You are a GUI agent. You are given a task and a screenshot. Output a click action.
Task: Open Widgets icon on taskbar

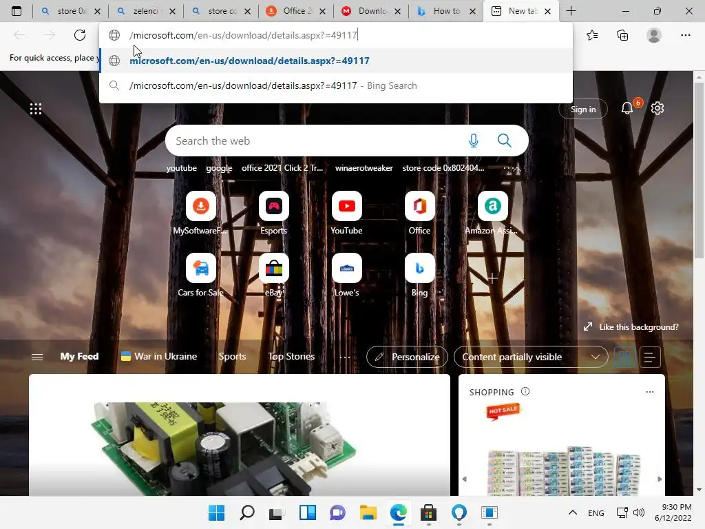(x=308, y=512)
